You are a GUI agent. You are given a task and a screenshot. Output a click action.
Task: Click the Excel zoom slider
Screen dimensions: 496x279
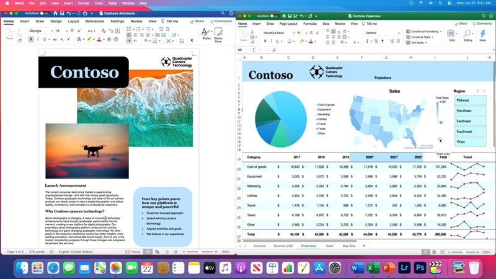point(464,252)
